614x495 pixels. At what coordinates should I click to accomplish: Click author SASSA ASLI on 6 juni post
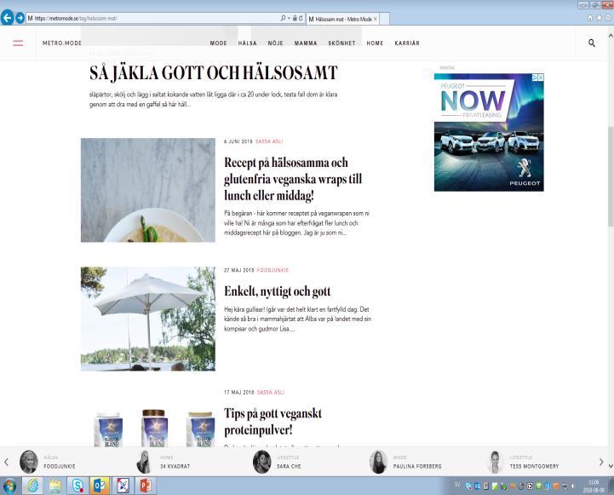coord(269,141)
